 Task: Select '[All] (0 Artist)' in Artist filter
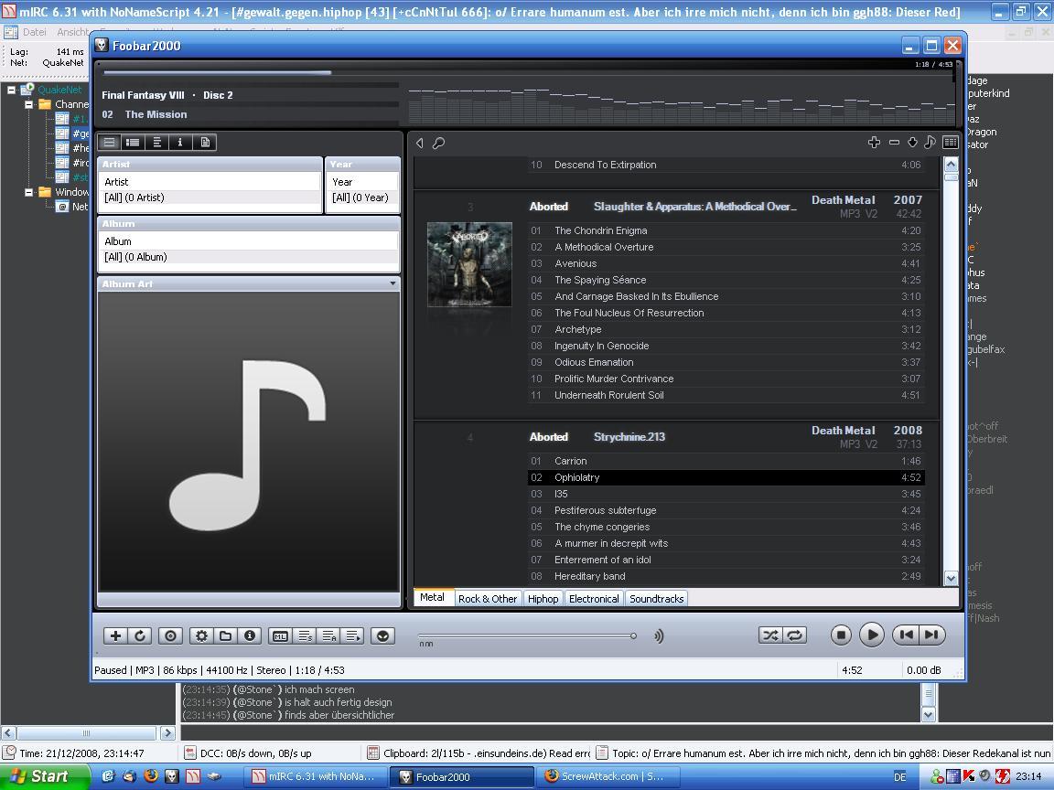click(210, 197)
